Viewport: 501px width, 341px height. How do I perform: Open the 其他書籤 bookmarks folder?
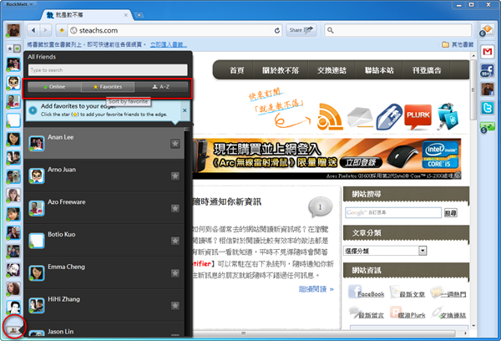click(x=458, y=44)
